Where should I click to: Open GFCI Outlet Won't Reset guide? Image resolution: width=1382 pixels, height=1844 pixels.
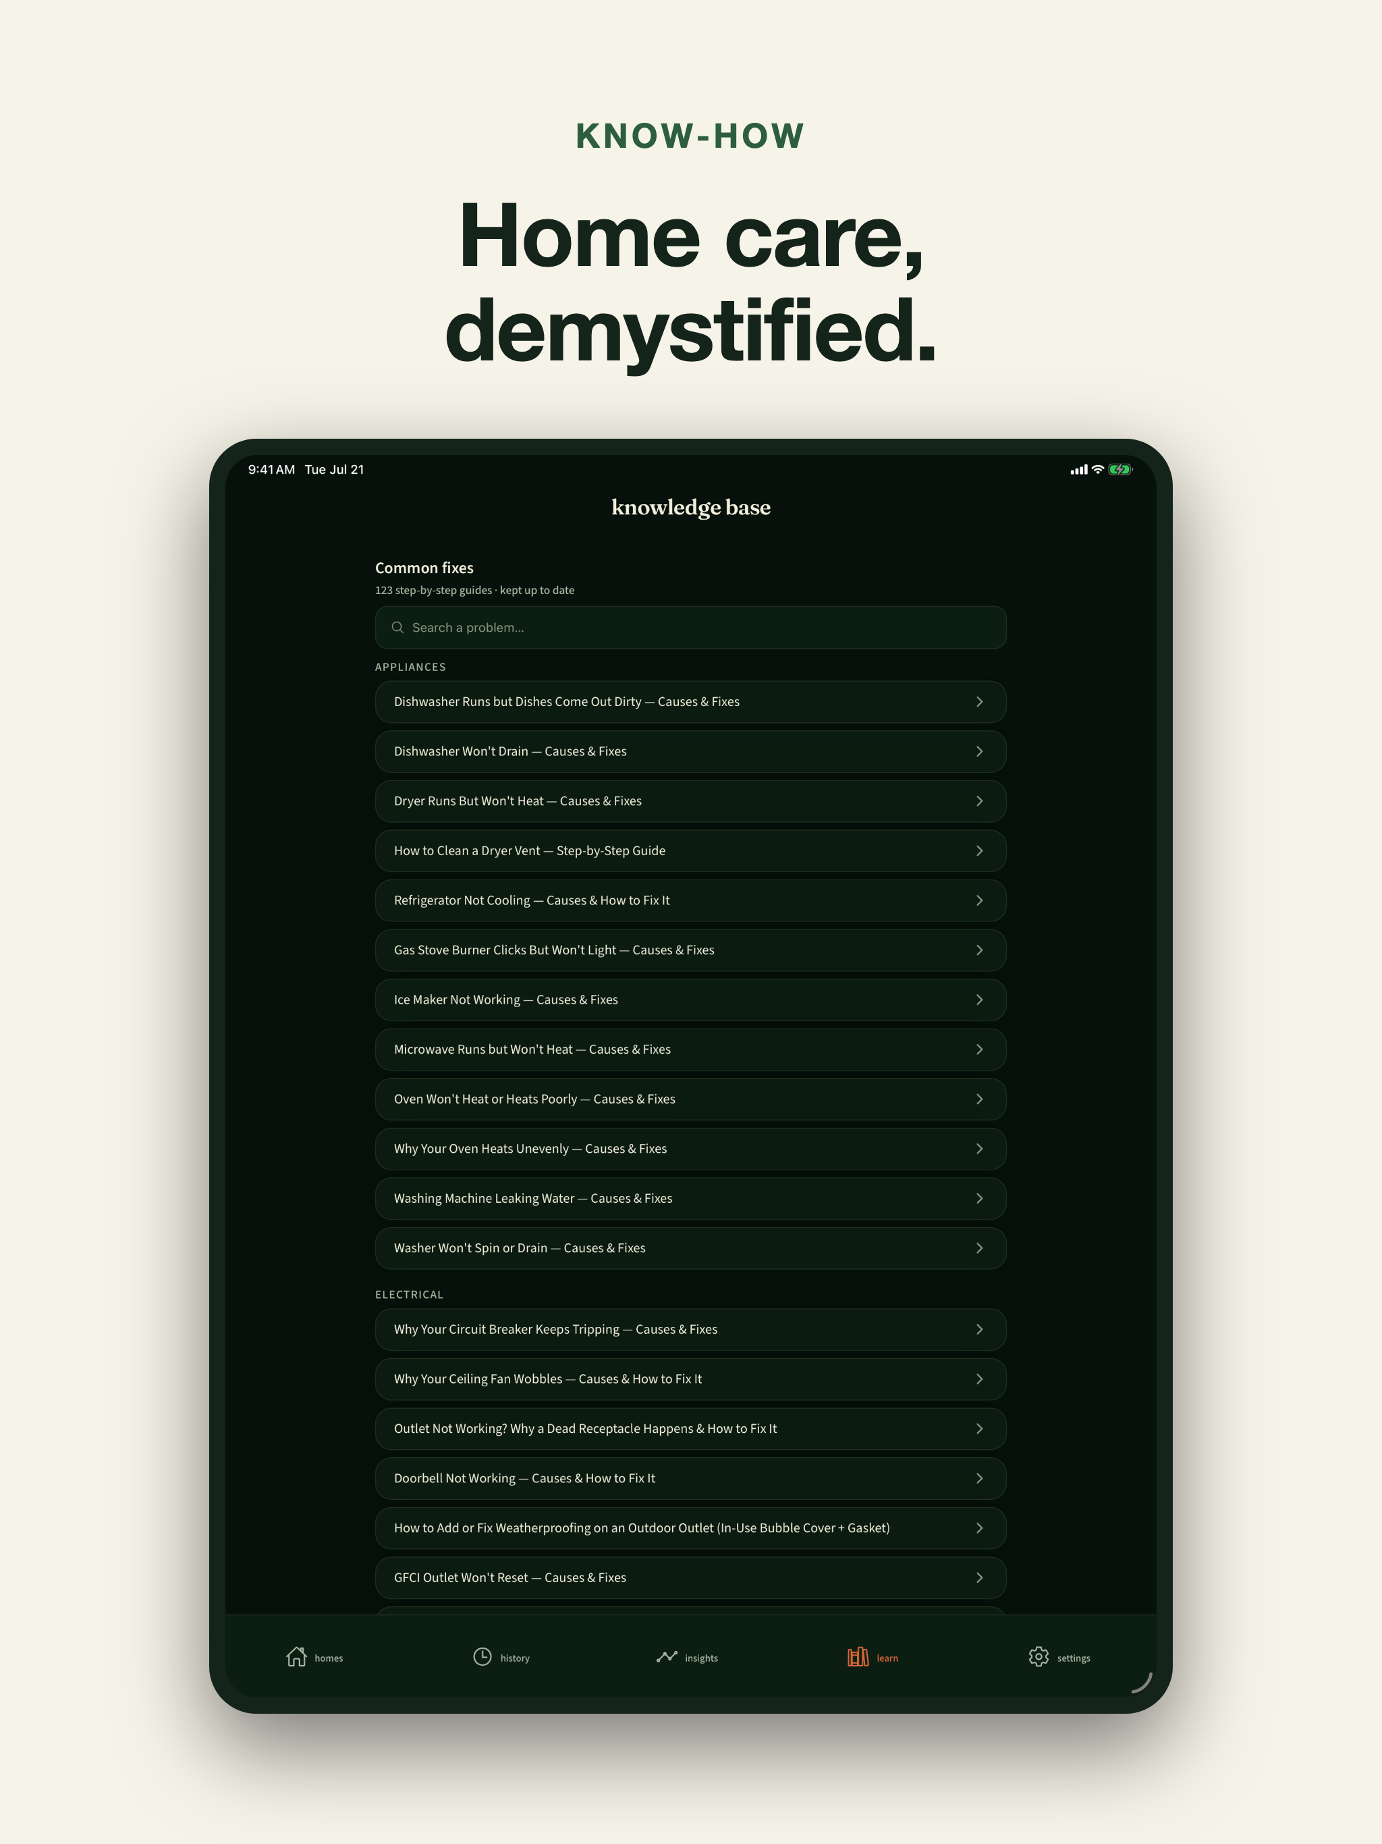coord(690,1577)
